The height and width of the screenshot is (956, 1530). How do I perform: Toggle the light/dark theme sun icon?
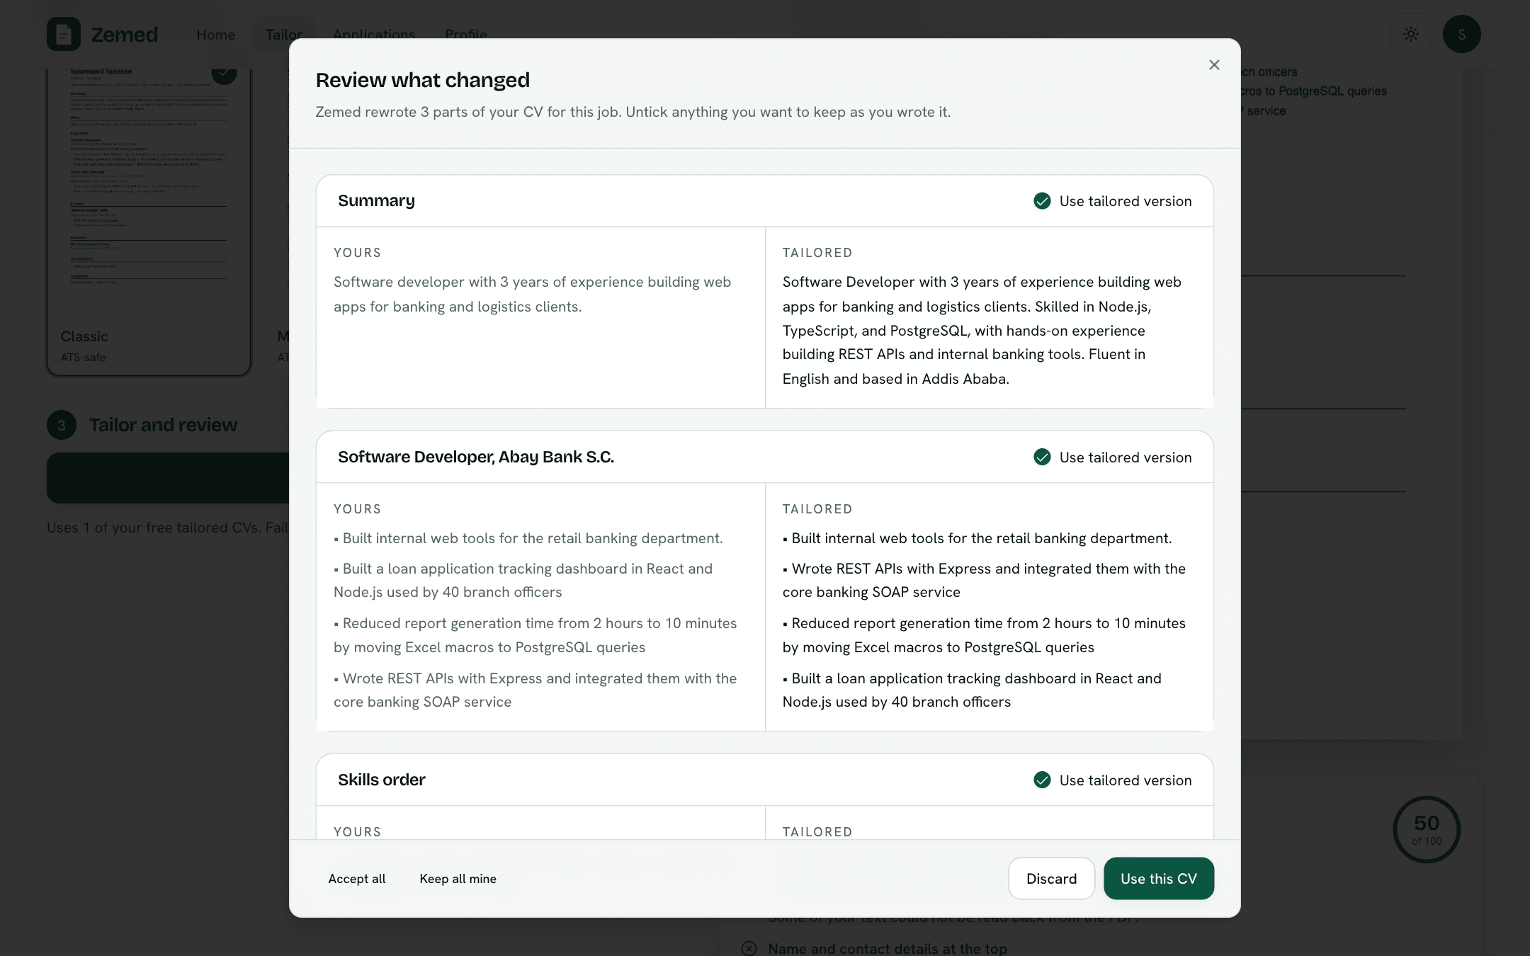[1411, 34]
